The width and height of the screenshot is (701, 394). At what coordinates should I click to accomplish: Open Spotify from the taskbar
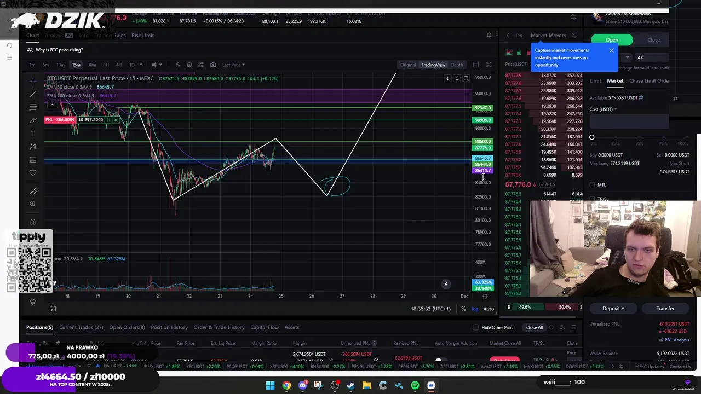[415, 385]
